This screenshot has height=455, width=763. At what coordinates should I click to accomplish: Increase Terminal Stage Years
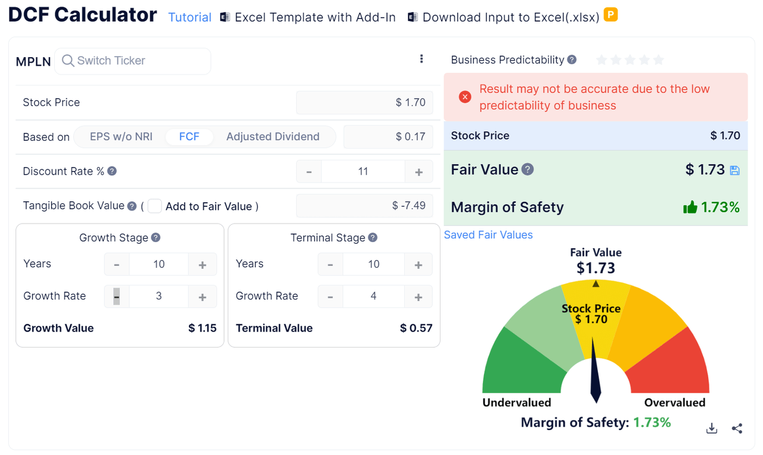(418, 264)
